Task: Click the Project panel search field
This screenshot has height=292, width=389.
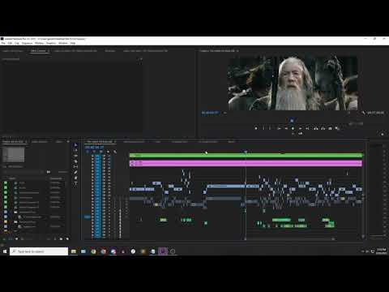Action: click(24, 172)
